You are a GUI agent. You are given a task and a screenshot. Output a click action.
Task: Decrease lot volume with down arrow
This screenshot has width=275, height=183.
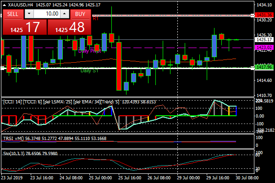pos(29,14)
